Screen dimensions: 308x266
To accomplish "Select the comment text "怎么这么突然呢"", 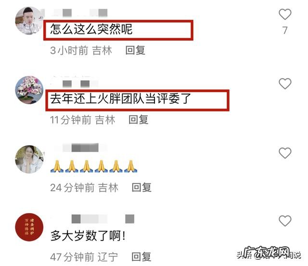I will tap(91, 29).
